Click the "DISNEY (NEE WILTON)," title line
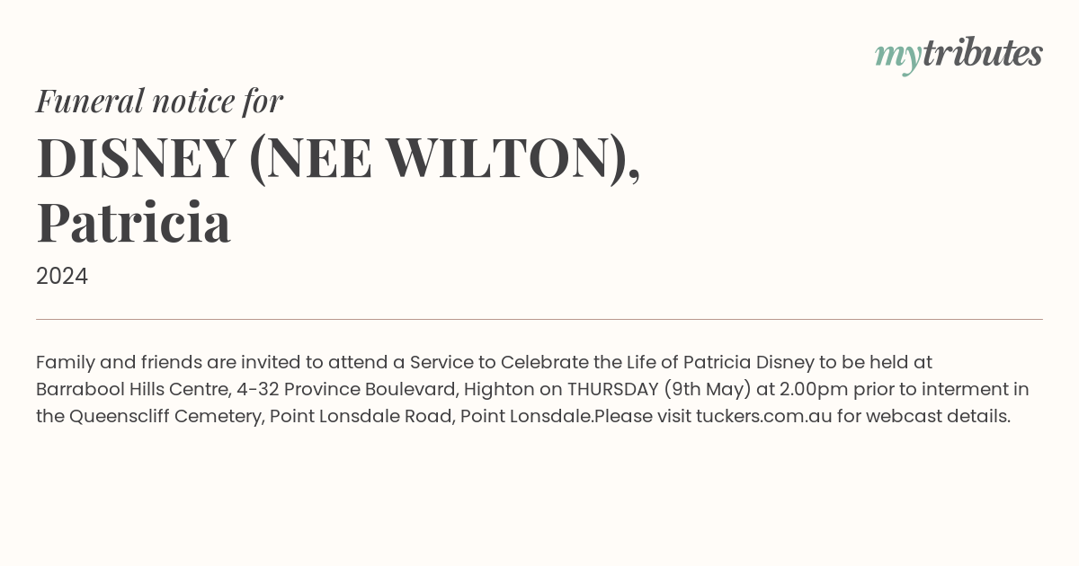 (x=338, y=158)
